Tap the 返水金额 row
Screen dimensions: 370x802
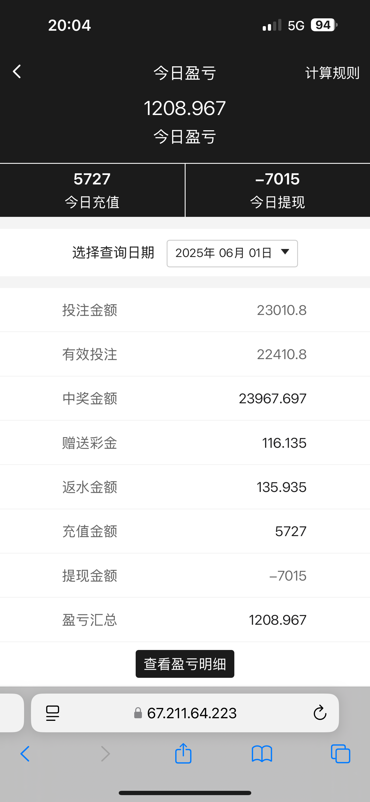click(x=185, y=487)
